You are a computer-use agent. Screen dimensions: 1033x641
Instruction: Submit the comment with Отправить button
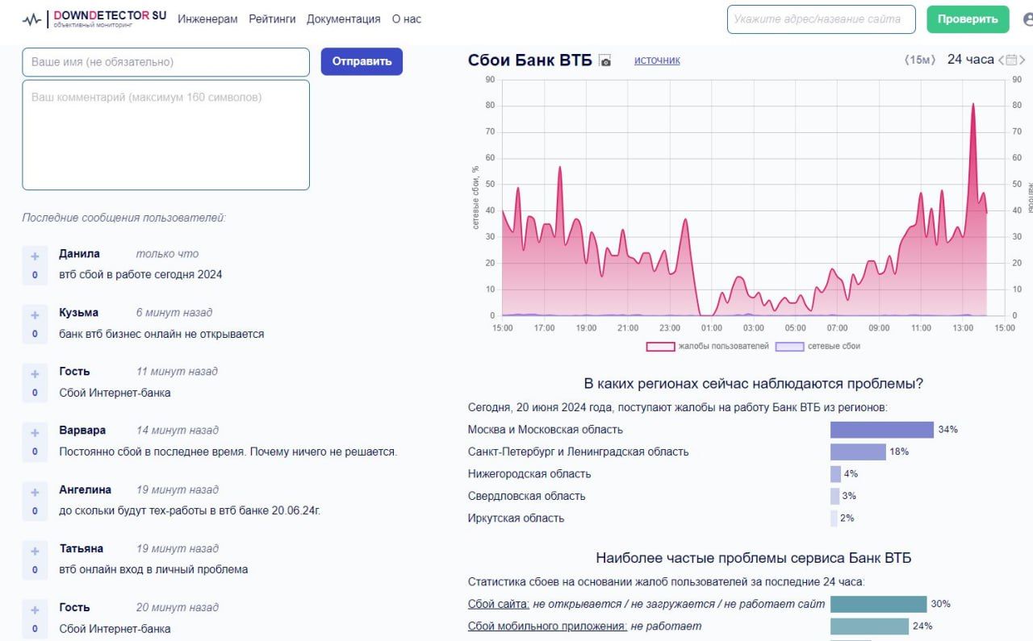pyautogui.click(x=362, y=61)
